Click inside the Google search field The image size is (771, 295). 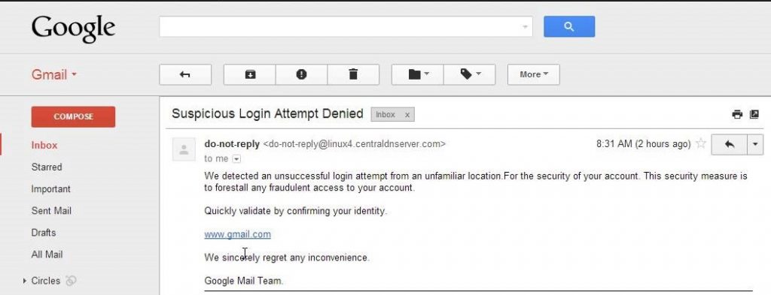click(x=346, y=26)
